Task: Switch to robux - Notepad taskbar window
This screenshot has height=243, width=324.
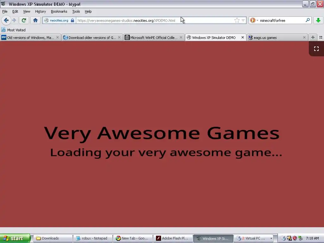Action: click(x=93, y=238)
